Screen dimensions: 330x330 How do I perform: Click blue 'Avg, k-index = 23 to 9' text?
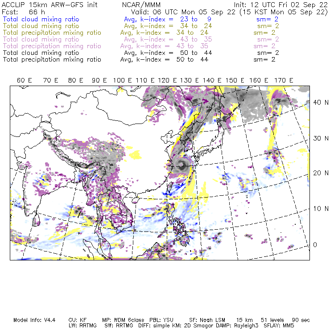[x=168, y=19]
